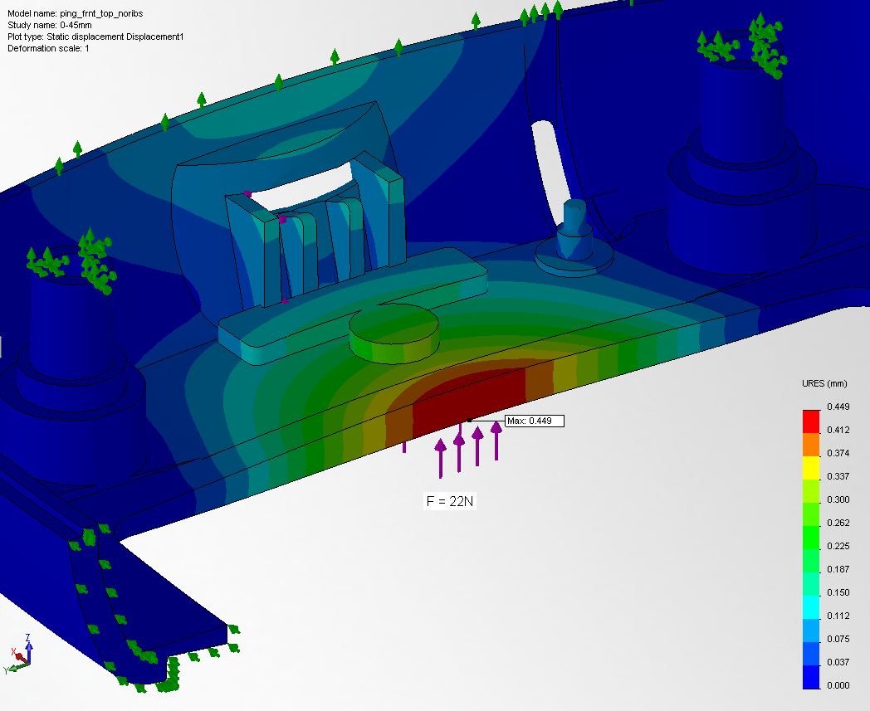Click the Plot type Static displacement text

[x=95, y=37]
